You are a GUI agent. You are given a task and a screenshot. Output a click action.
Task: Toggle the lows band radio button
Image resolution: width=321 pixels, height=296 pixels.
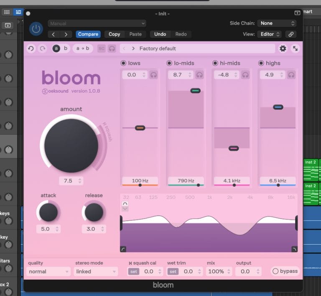coord(123,63)
